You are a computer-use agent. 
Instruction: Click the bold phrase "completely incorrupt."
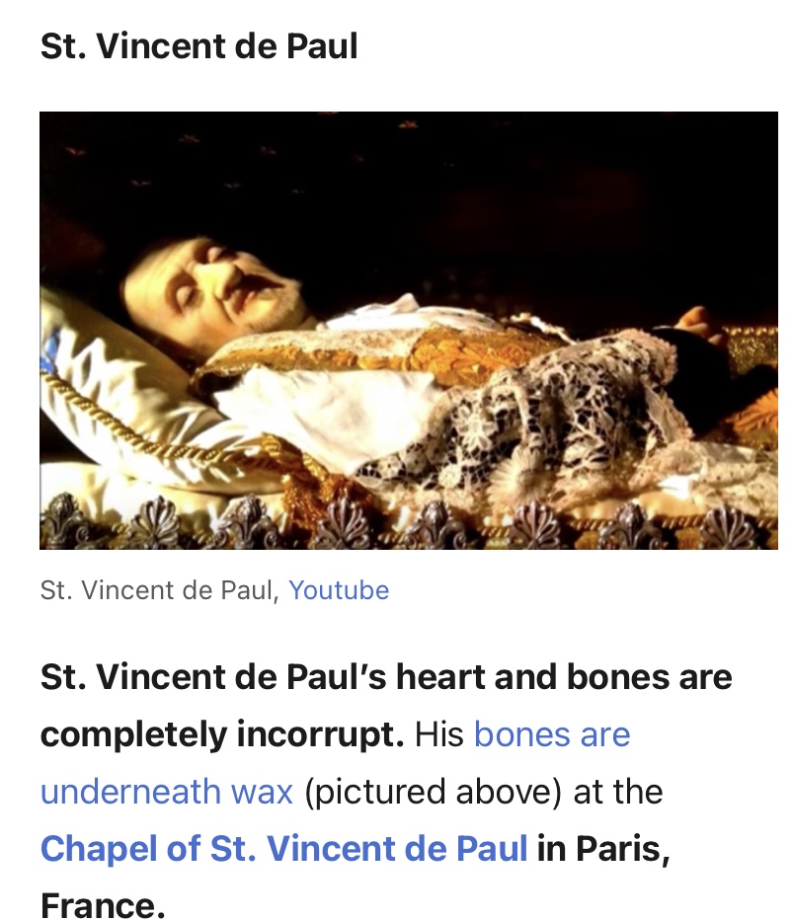(x=222, y=734)
